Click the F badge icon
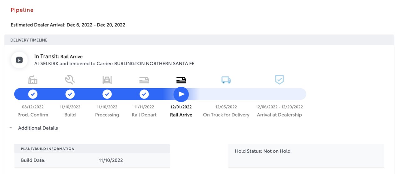399x174 pixels. [x=19, y=60]
